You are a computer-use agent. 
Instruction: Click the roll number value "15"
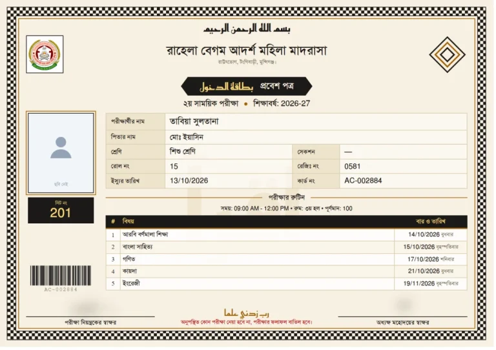point(174,167)
